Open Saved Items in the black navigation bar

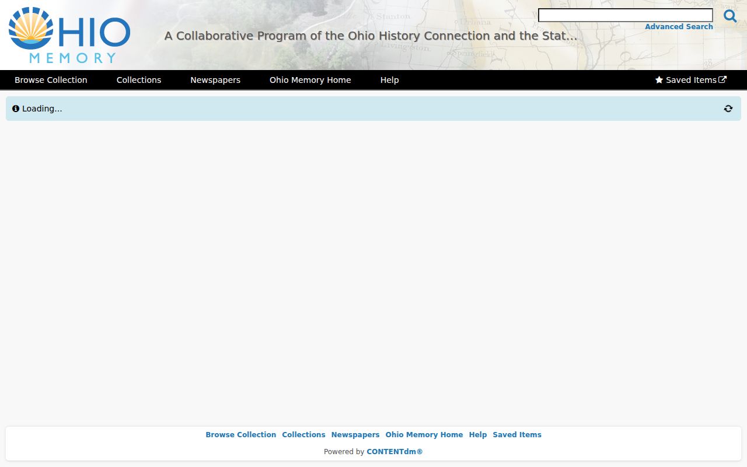[x=691, y=80]
